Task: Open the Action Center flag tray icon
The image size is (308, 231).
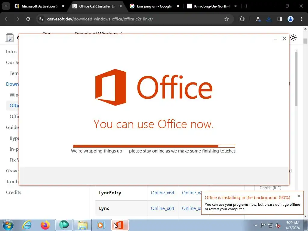Action: coord(263,225)
